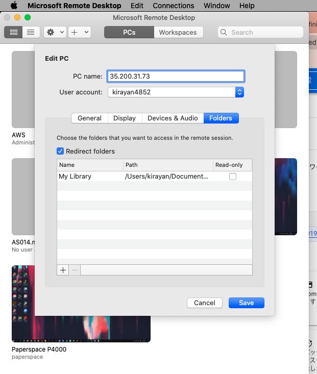
Task: Open the Apple menu
Action: tap(14, 5)
